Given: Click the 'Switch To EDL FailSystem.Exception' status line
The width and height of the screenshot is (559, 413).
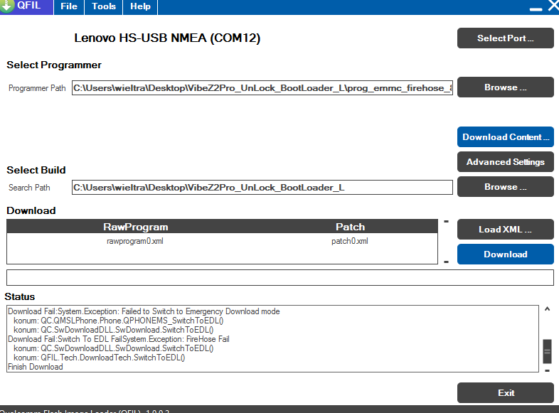Looking at the screenshot, I should (118, 339).
